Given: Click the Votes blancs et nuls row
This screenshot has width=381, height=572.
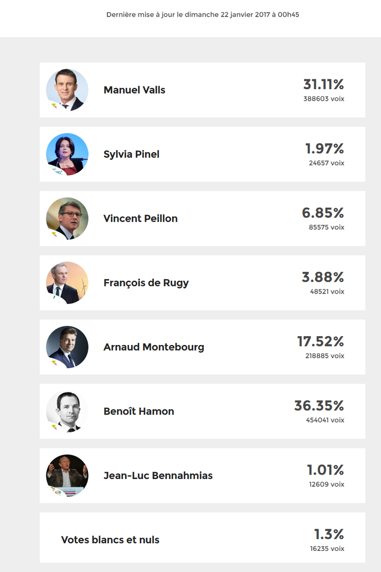Looking at the screenshot, I should pyautogui.click(x=203, y=537).
